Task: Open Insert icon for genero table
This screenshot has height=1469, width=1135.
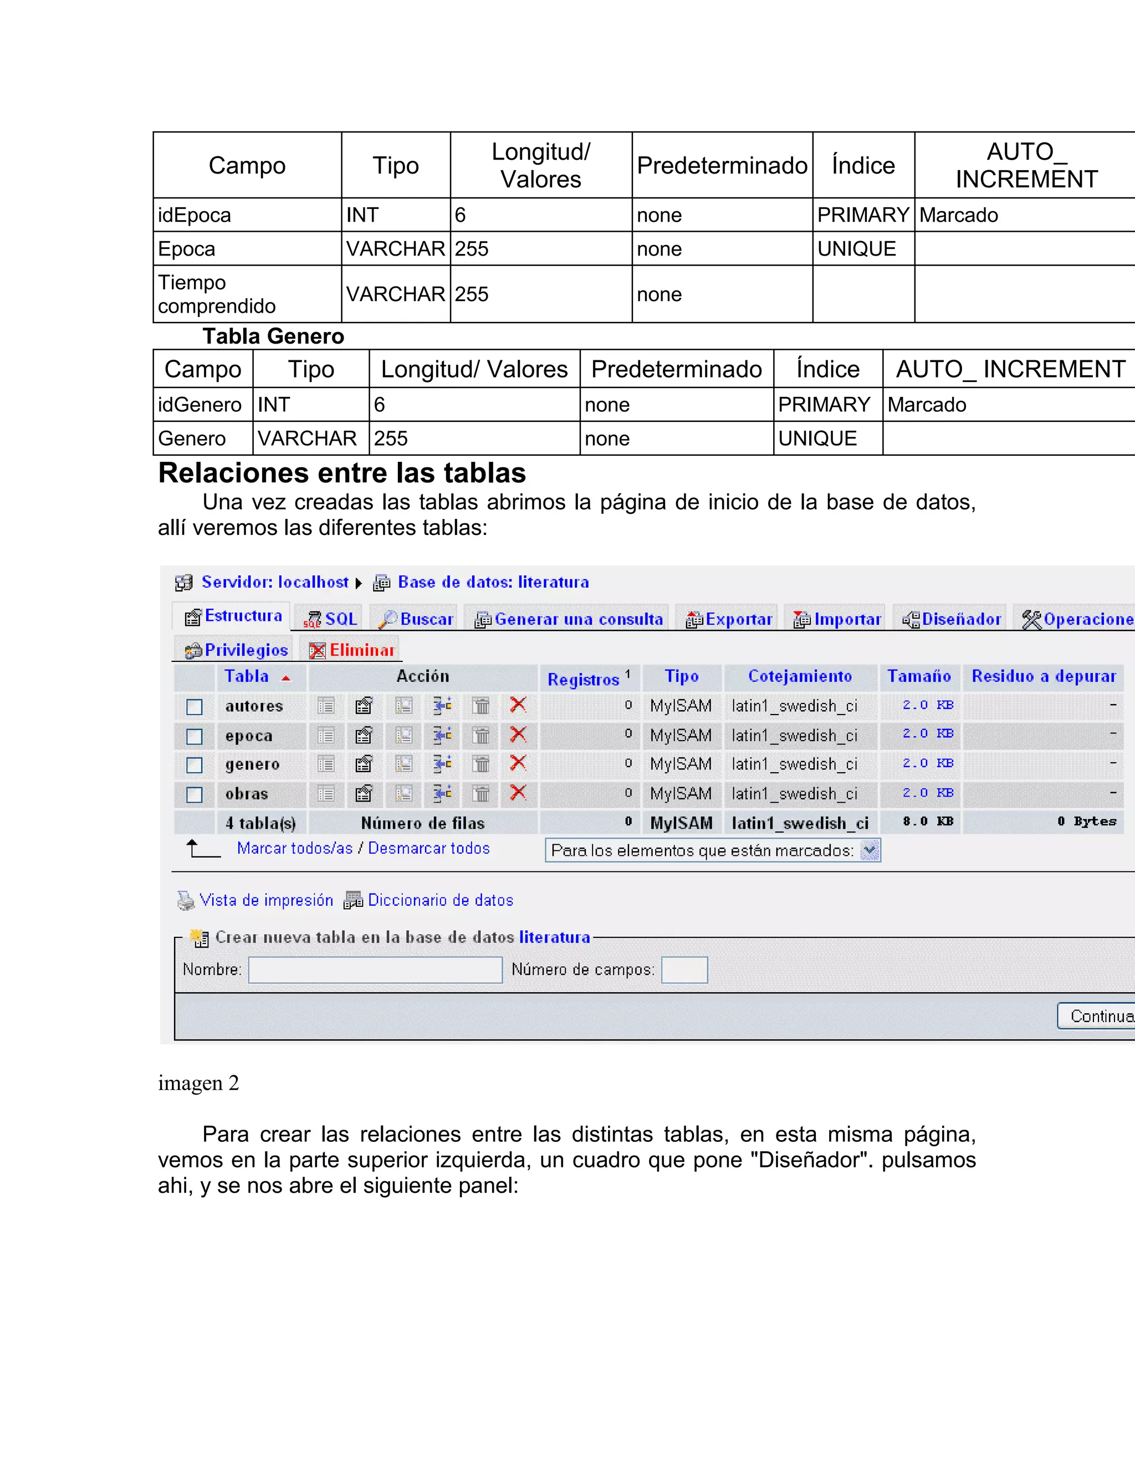Action: tap(442, 763)
